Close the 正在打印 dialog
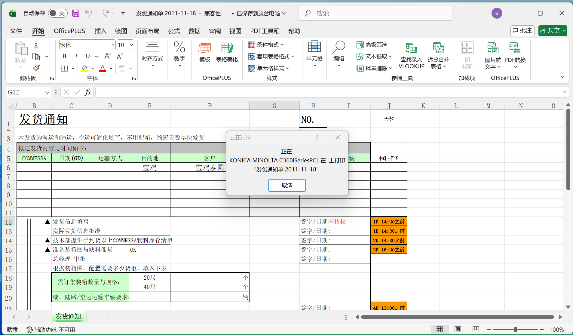The height and width of the screenshot is (335, 573). [338, 137]
